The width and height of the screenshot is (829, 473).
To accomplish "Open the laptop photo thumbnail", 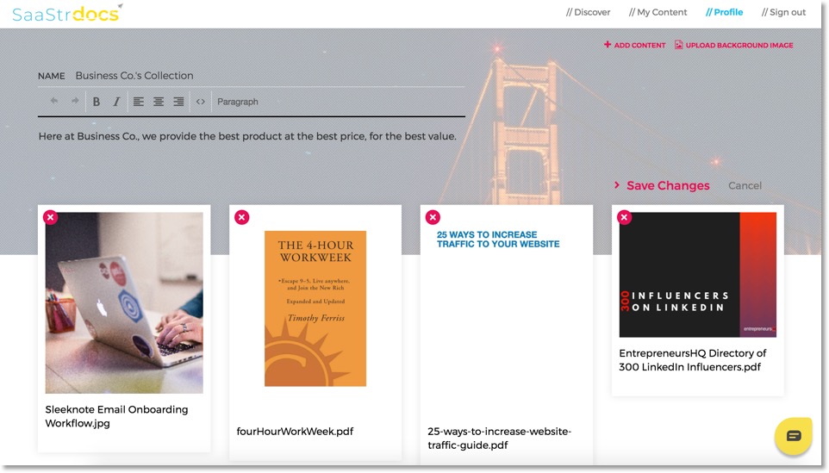I will tap(124, 302).
